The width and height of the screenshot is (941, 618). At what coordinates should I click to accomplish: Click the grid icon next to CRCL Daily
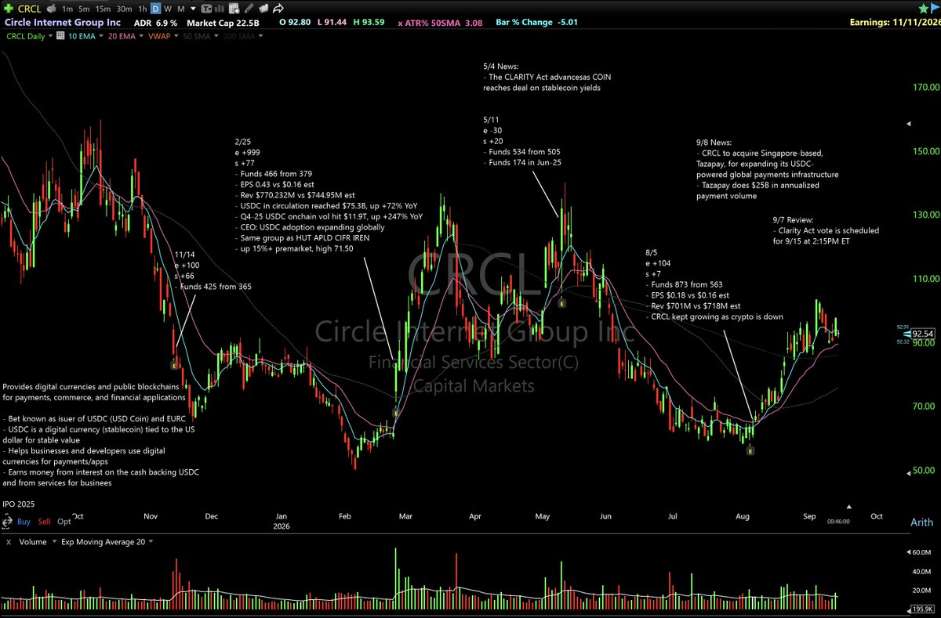click(x=60, y=35)
